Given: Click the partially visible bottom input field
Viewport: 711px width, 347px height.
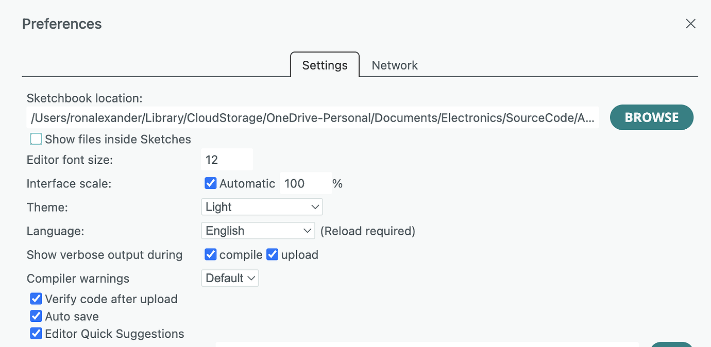Looking at the screenshot, I should (427, 344).
